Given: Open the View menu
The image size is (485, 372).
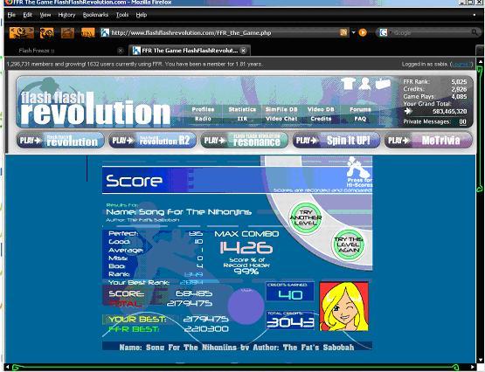Looking at the screenshot, I should click(45, 15).
